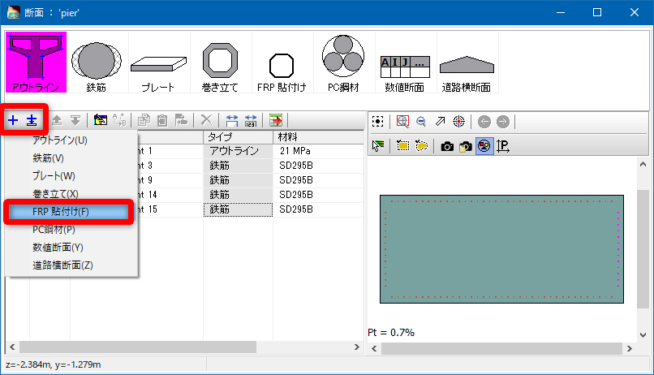Click the copy documents toolbar icon

[144, 121]
